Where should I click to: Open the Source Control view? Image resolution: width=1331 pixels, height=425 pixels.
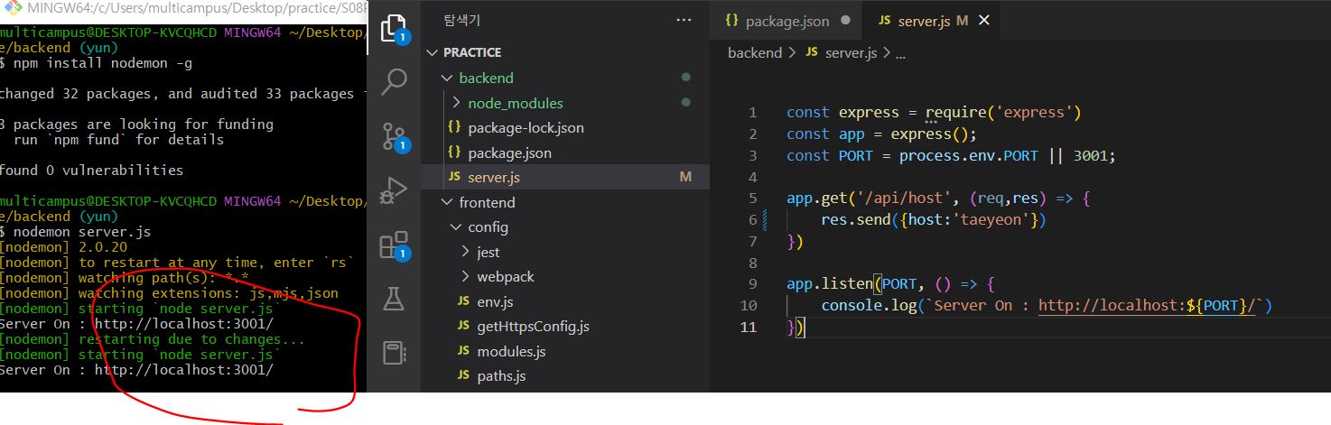pos(394,136)
